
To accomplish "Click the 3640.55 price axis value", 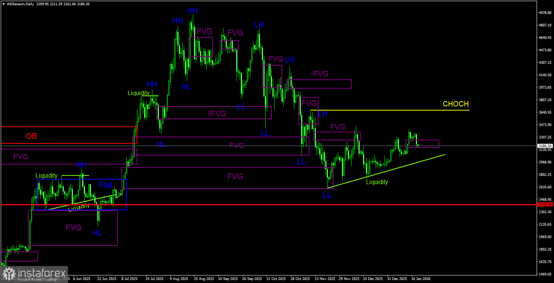I will 545,112.
